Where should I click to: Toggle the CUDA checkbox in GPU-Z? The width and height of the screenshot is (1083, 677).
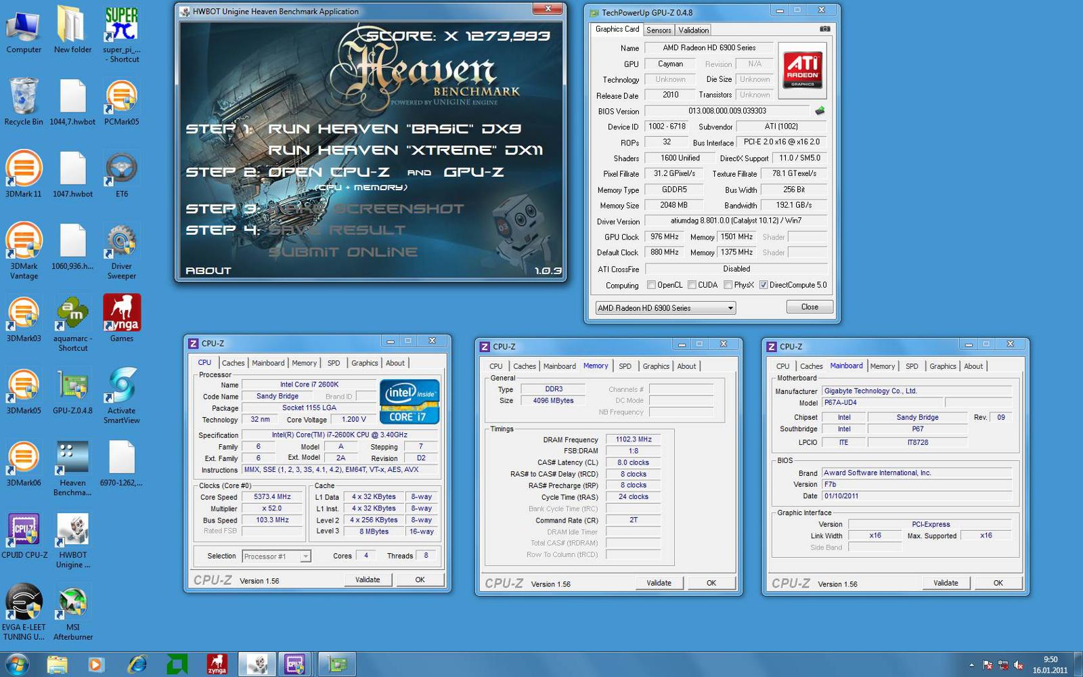coord(692,285)
